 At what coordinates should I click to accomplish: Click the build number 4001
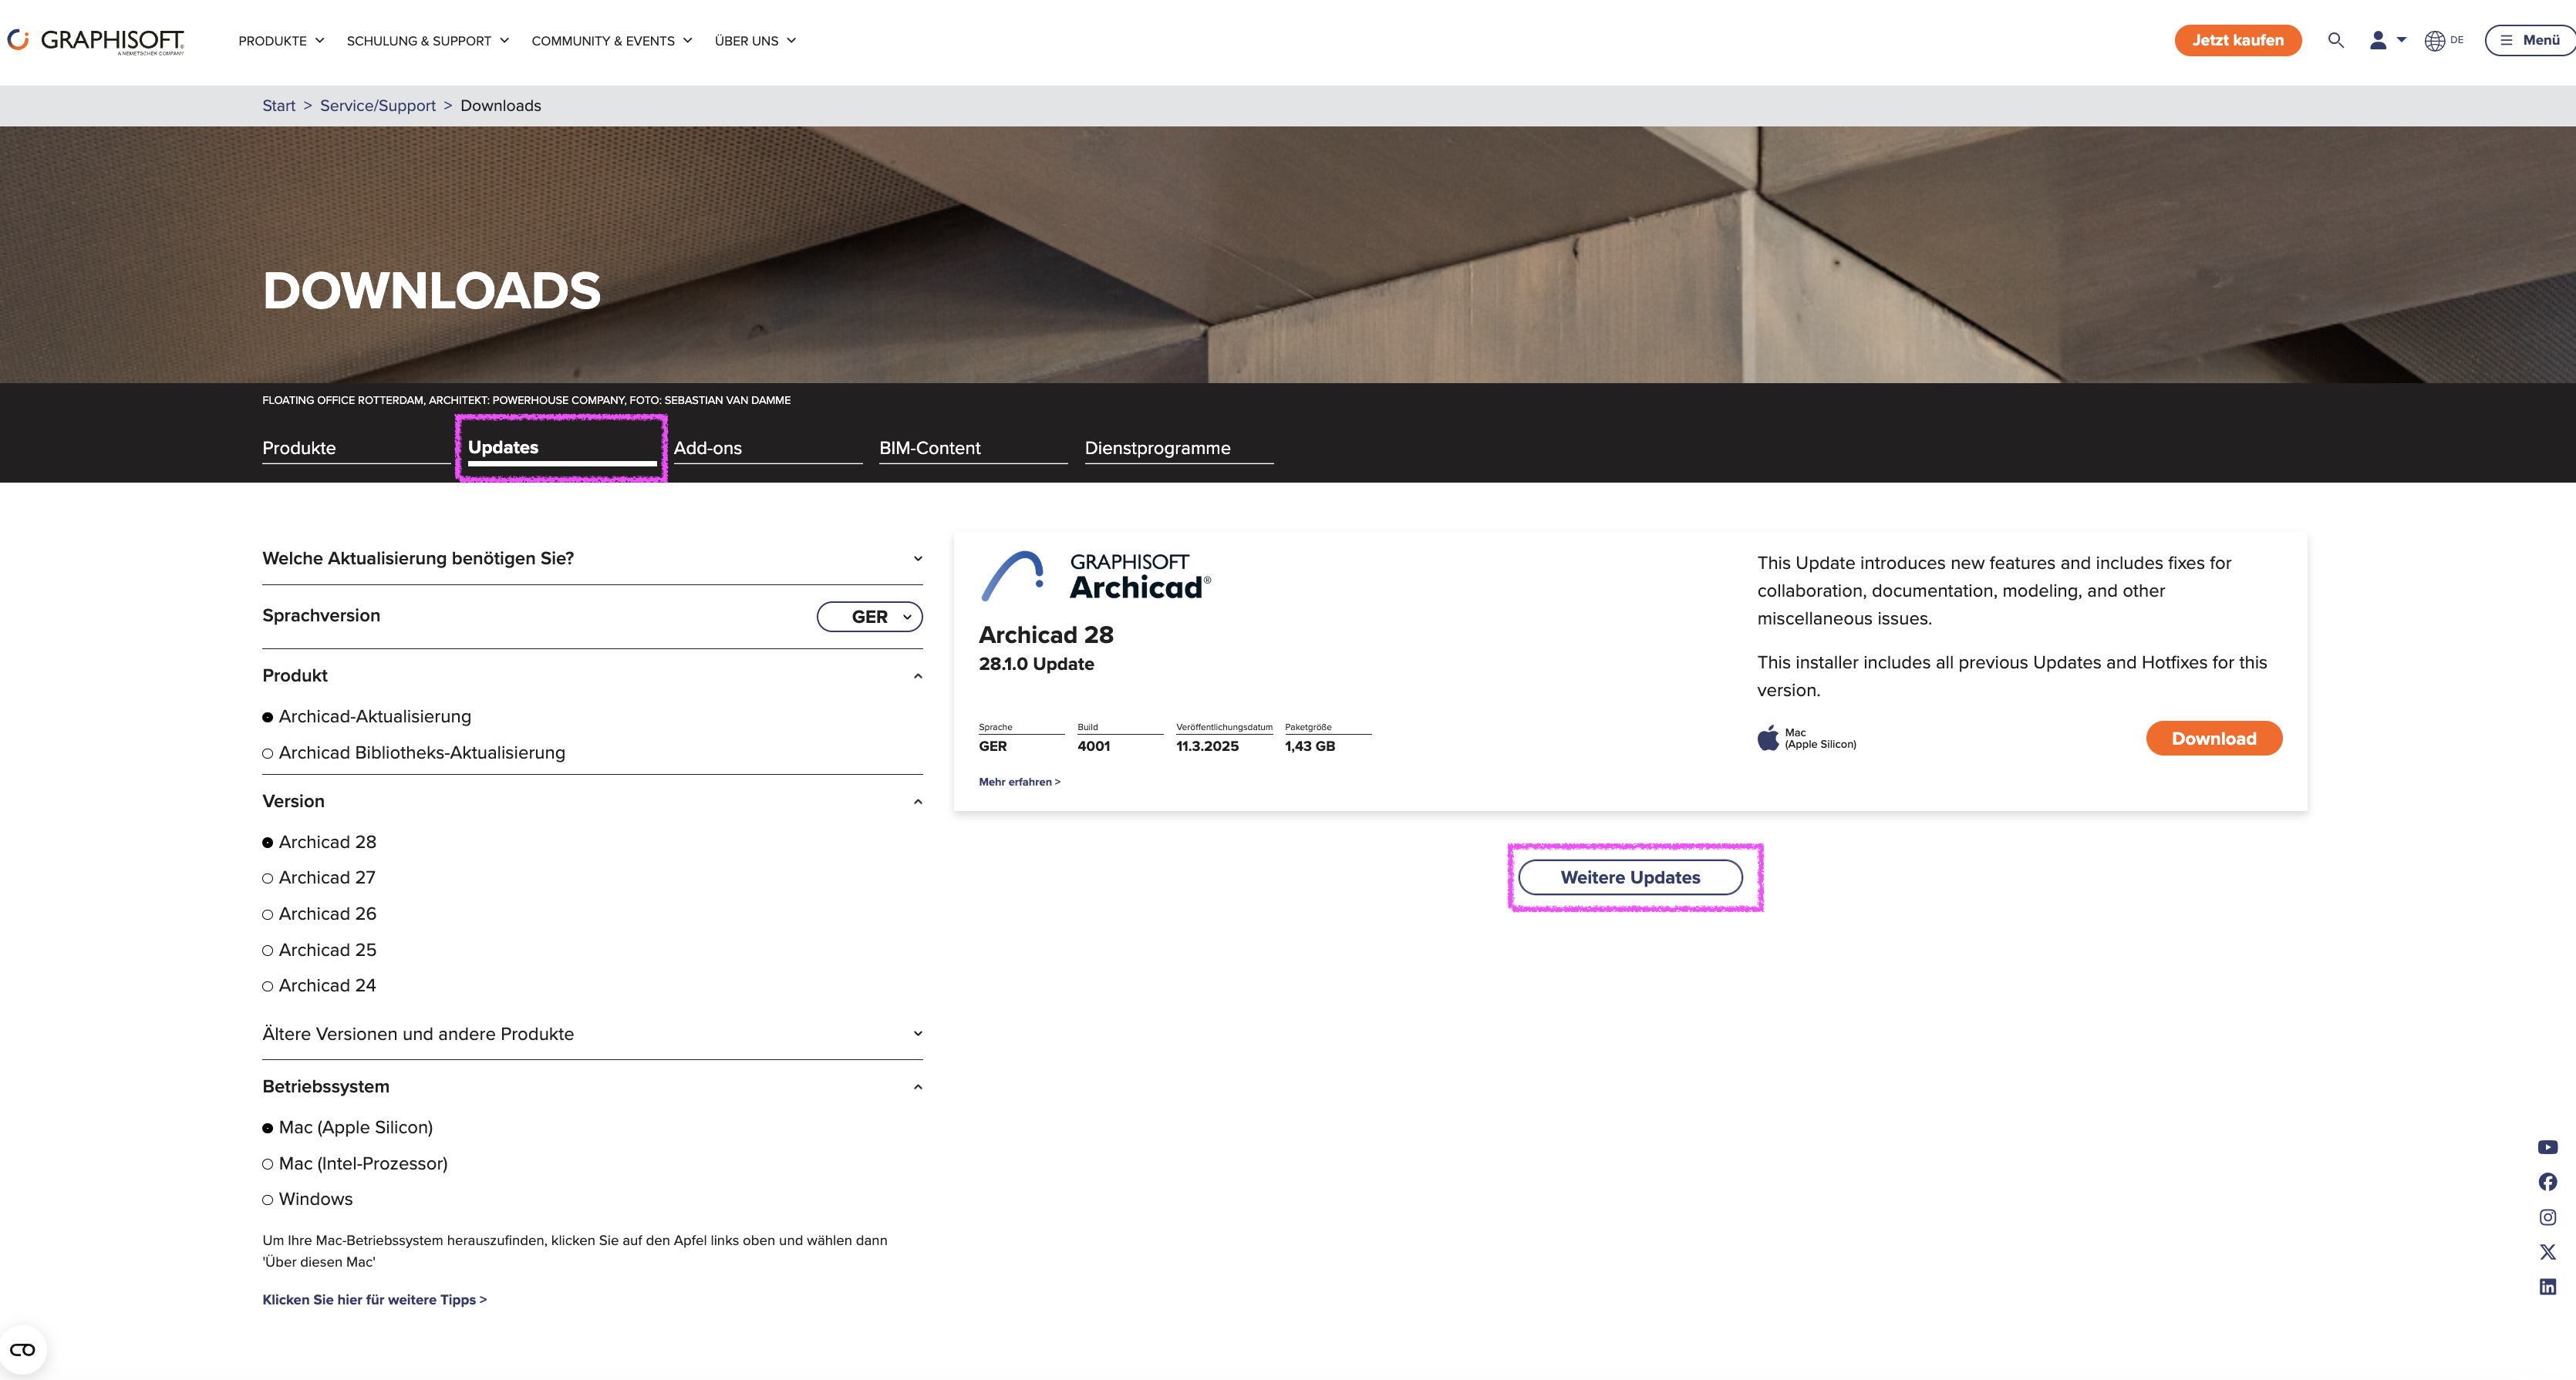[1093, 746]
